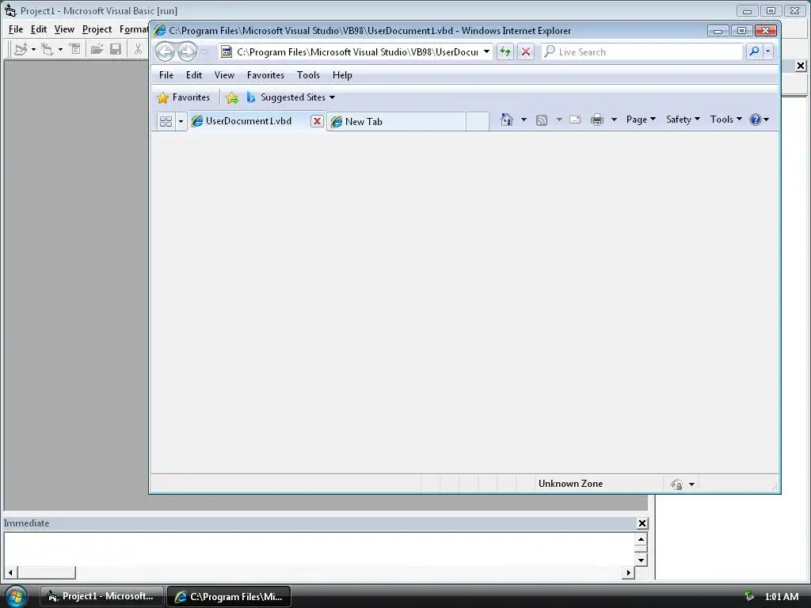Image resolution: width=811 pixels, height=608 pixels.
Task: Open the Feeds dropdown arrow
Action: (x=559, y=120)
